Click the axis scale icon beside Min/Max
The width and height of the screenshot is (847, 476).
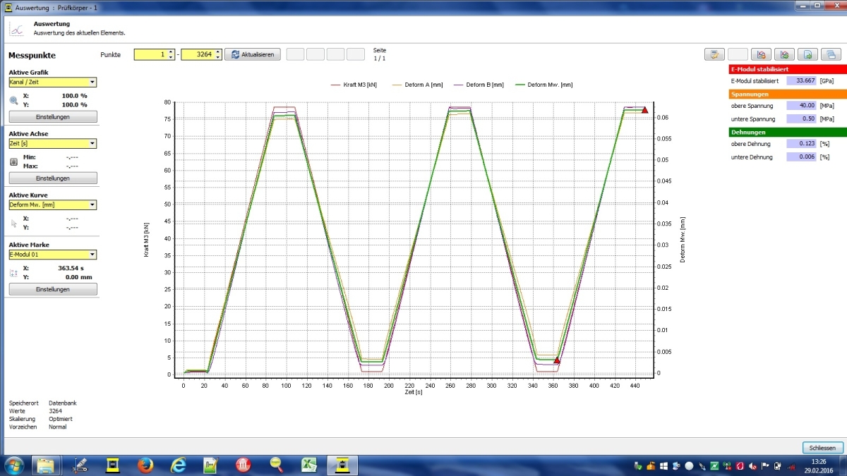13,161
